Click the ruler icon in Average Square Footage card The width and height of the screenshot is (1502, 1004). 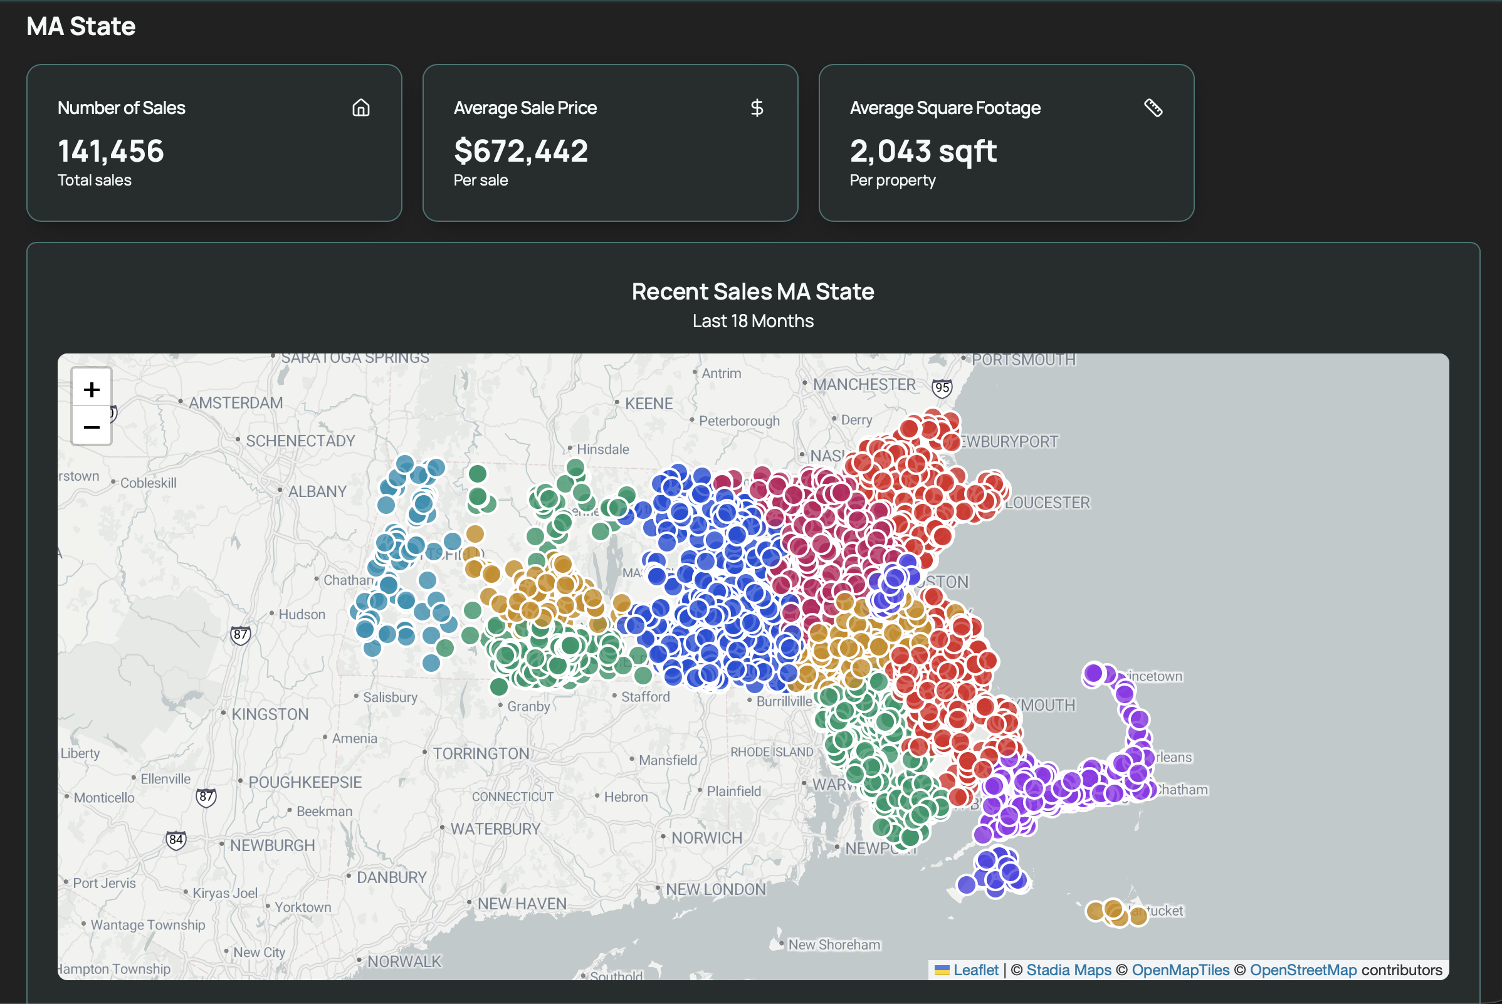coord(1153,108)
